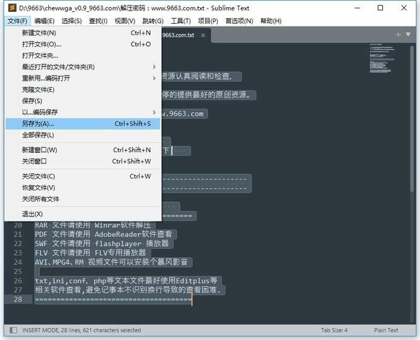
Task: Open the 工具(T) menu
Action: tap(181, 21)
